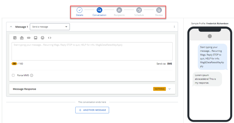Go to the Details step

click(x=79, y=10)
